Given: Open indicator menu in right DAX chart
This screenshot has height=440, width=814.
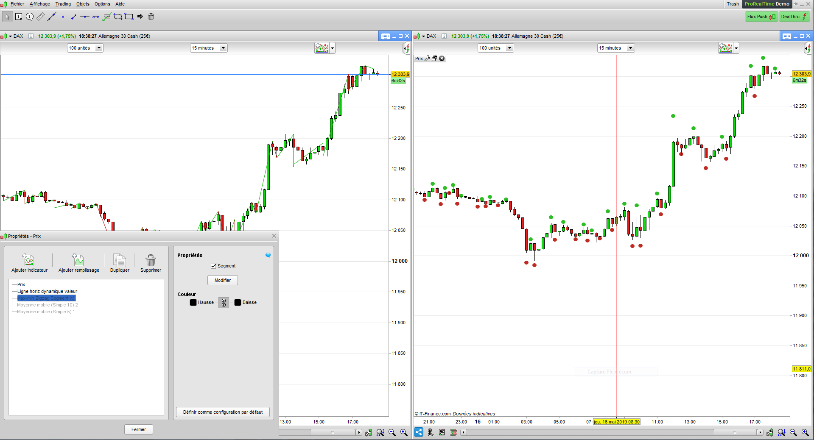Looking at the screenshot, I should (x=726, y=48).
